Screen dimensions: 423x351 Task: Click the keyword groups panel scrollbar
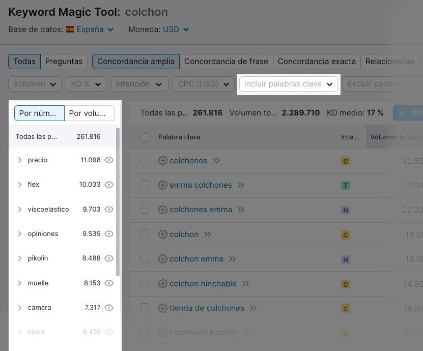pyautogui.click(x=118, y=203)
